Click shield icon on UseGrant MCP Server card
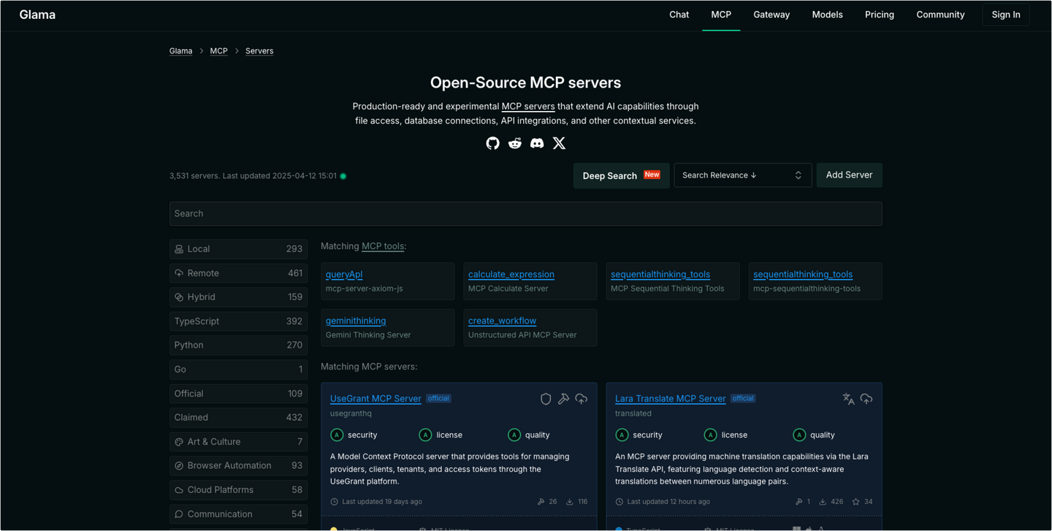Viewport: 1052px width, 531px height. (x=546, y=399)
